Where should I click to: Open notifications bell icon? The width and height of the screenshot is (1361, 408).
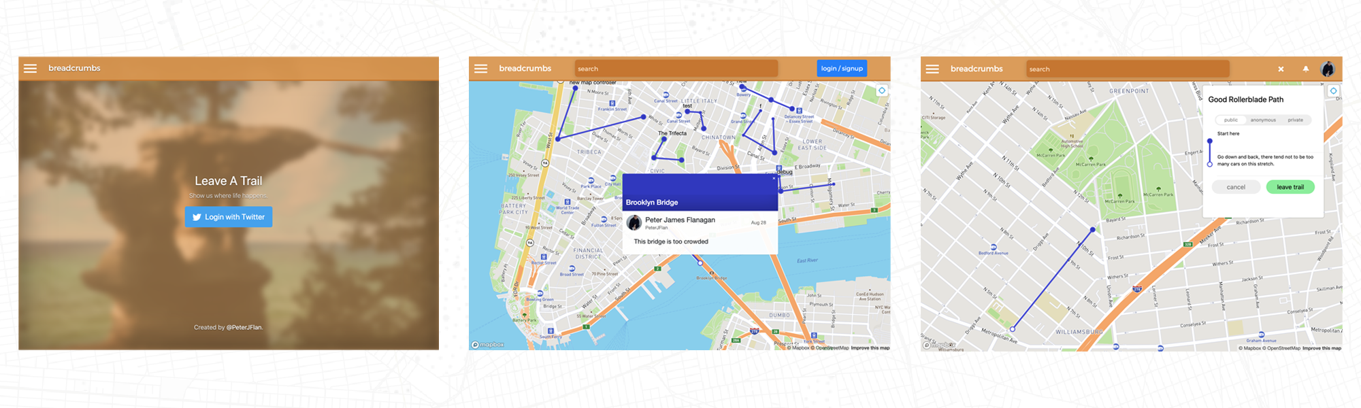pos(1306,69)
